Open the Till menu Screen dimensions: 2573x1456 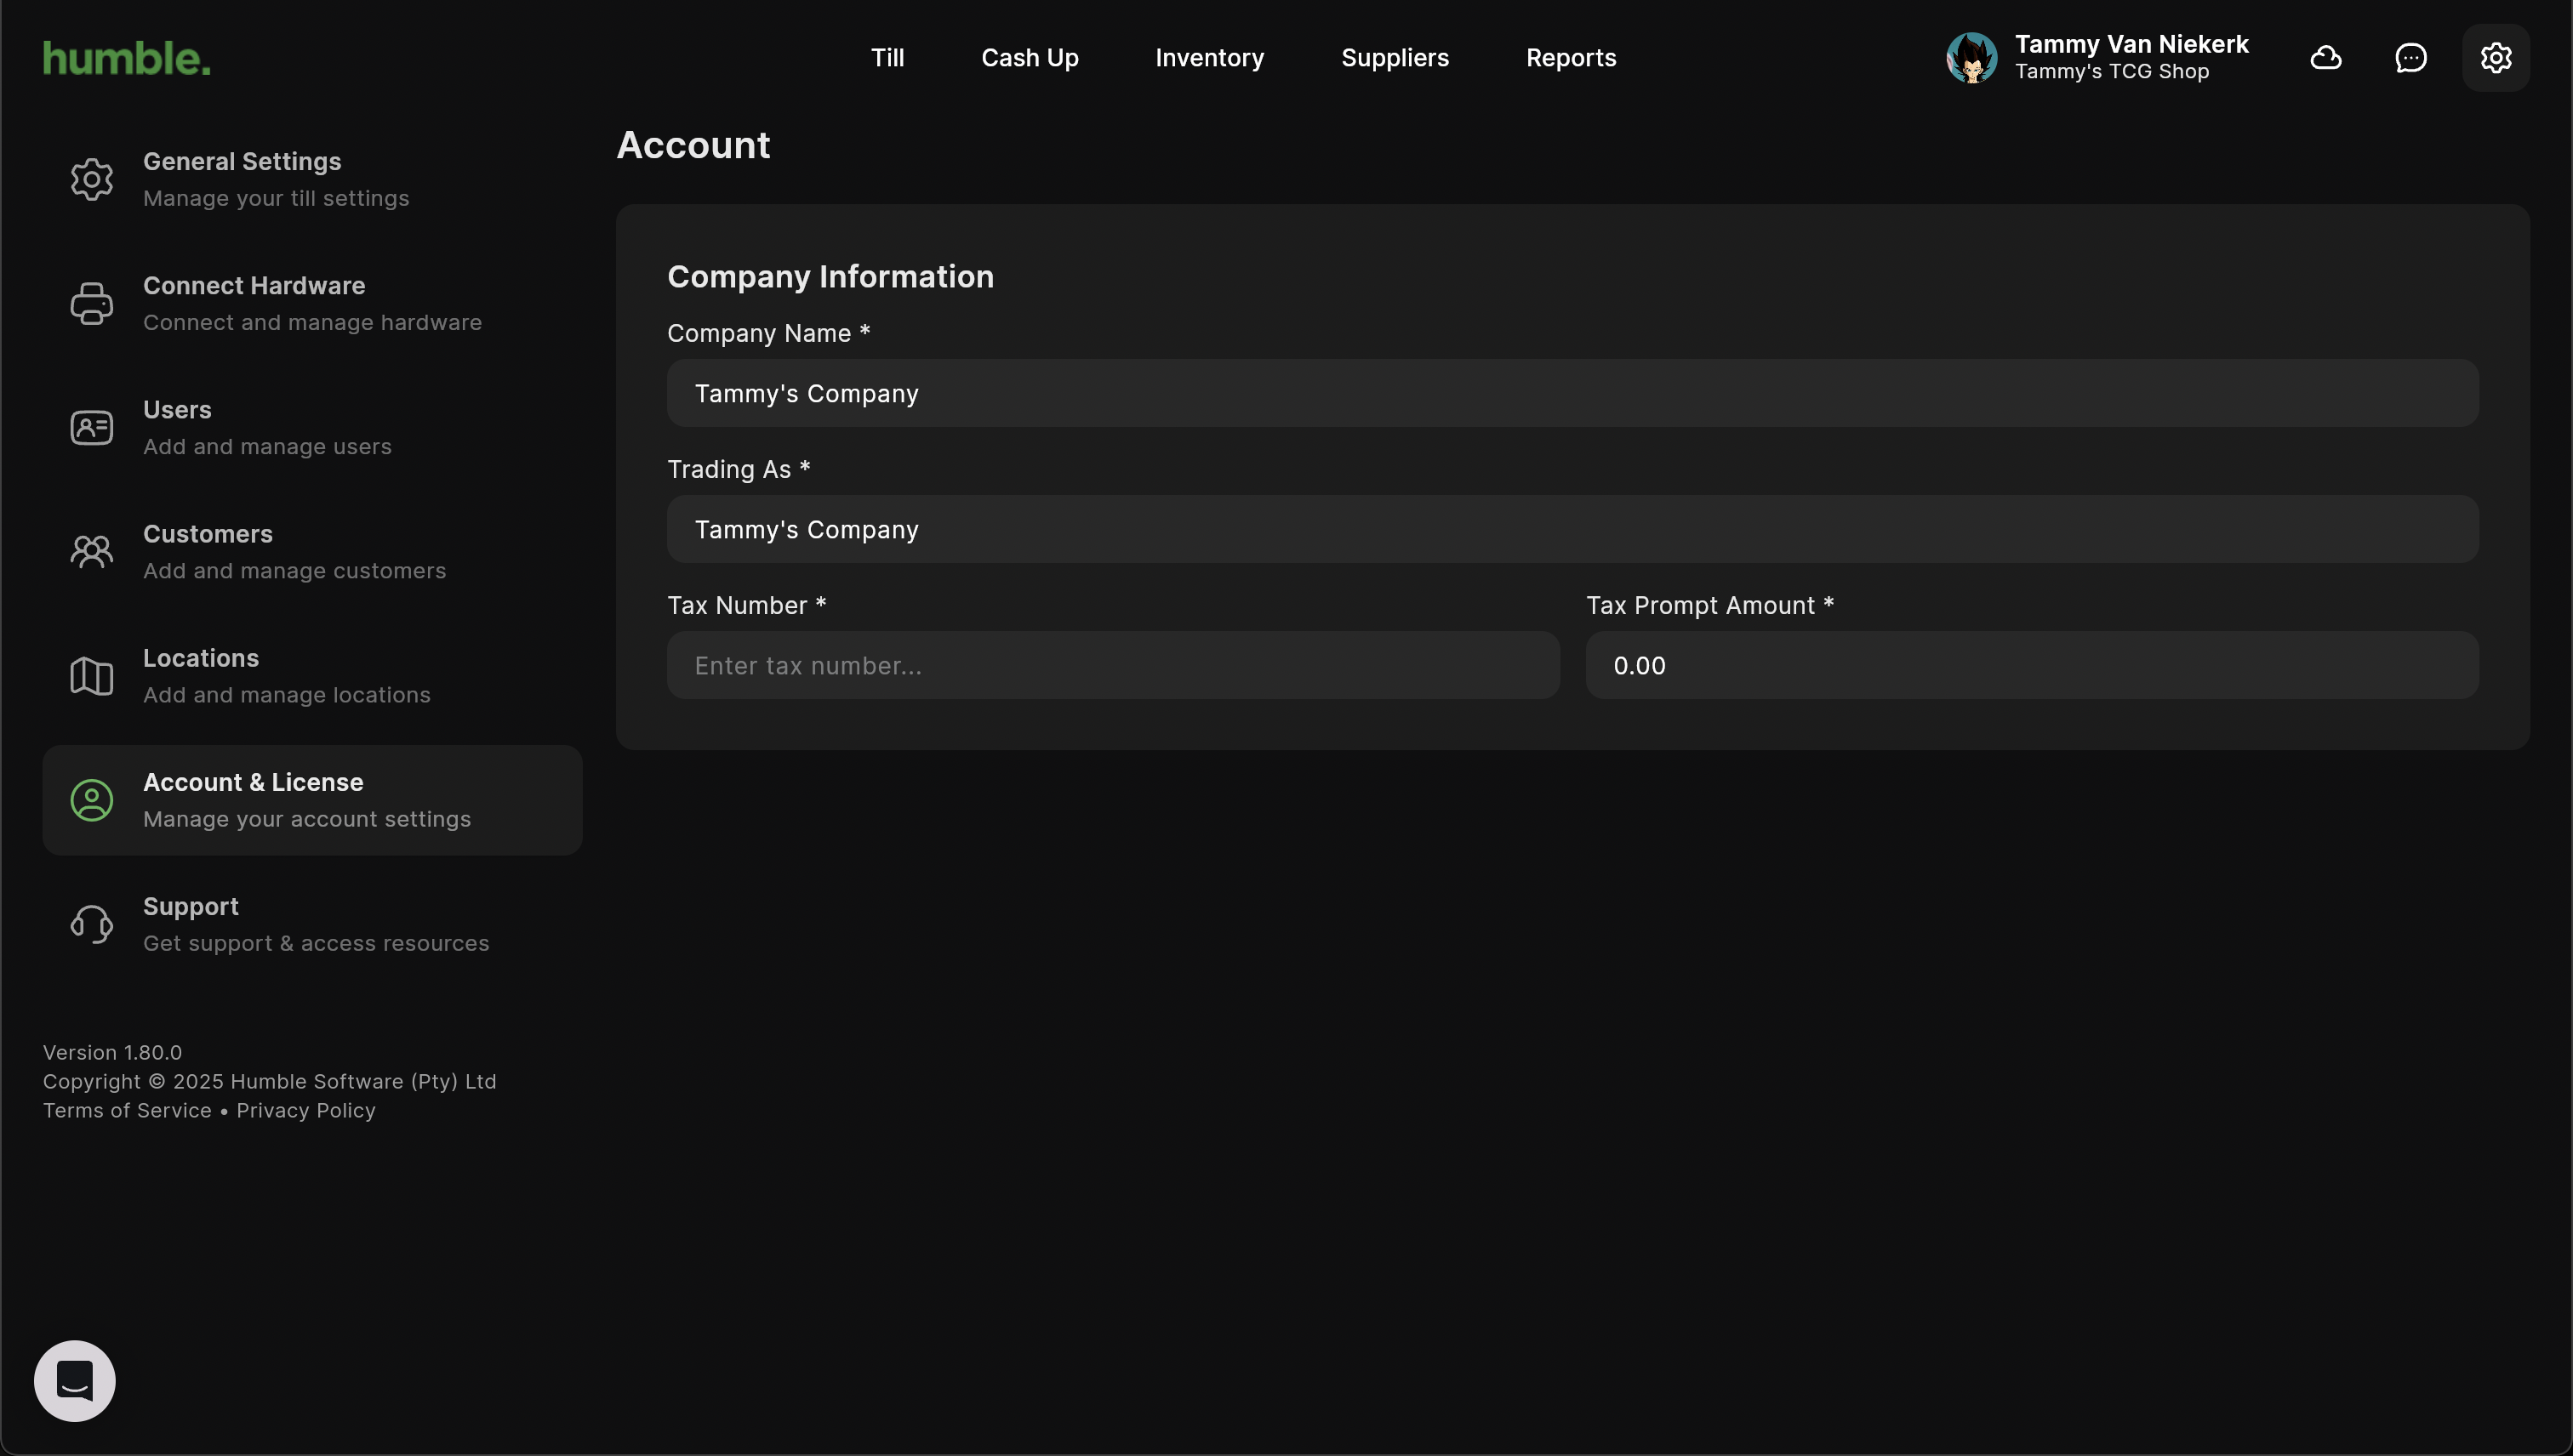887,58
